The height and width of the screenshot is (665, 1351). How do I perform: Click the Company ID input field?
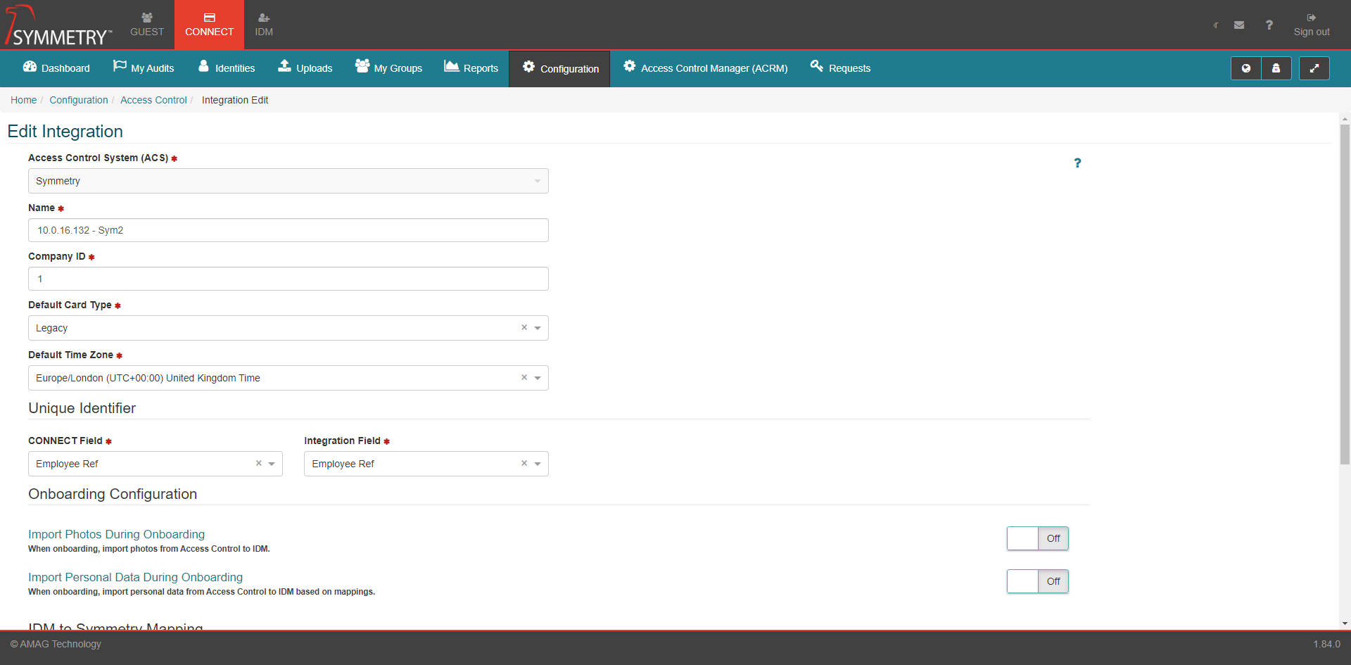pyautogui.click(x=288, y=279)
